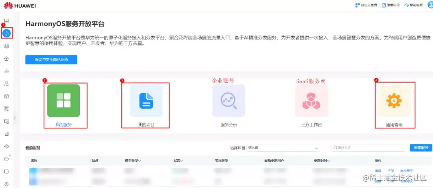
Task: Open 审核意见 in the first service row
Action: point(407,171)
